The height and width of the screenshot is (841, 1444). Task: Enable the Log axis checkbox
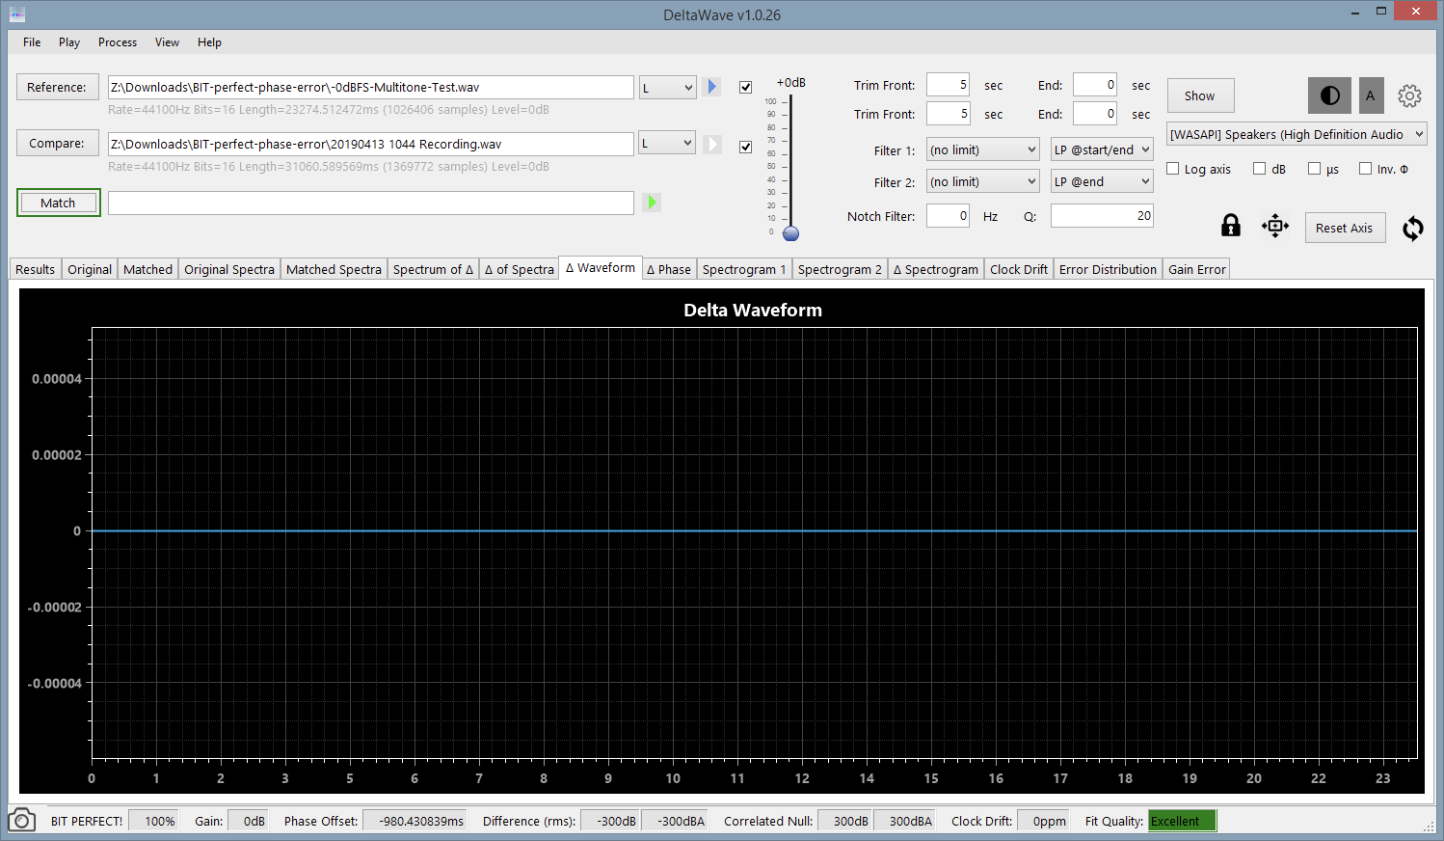click(x=1172, y=169)
